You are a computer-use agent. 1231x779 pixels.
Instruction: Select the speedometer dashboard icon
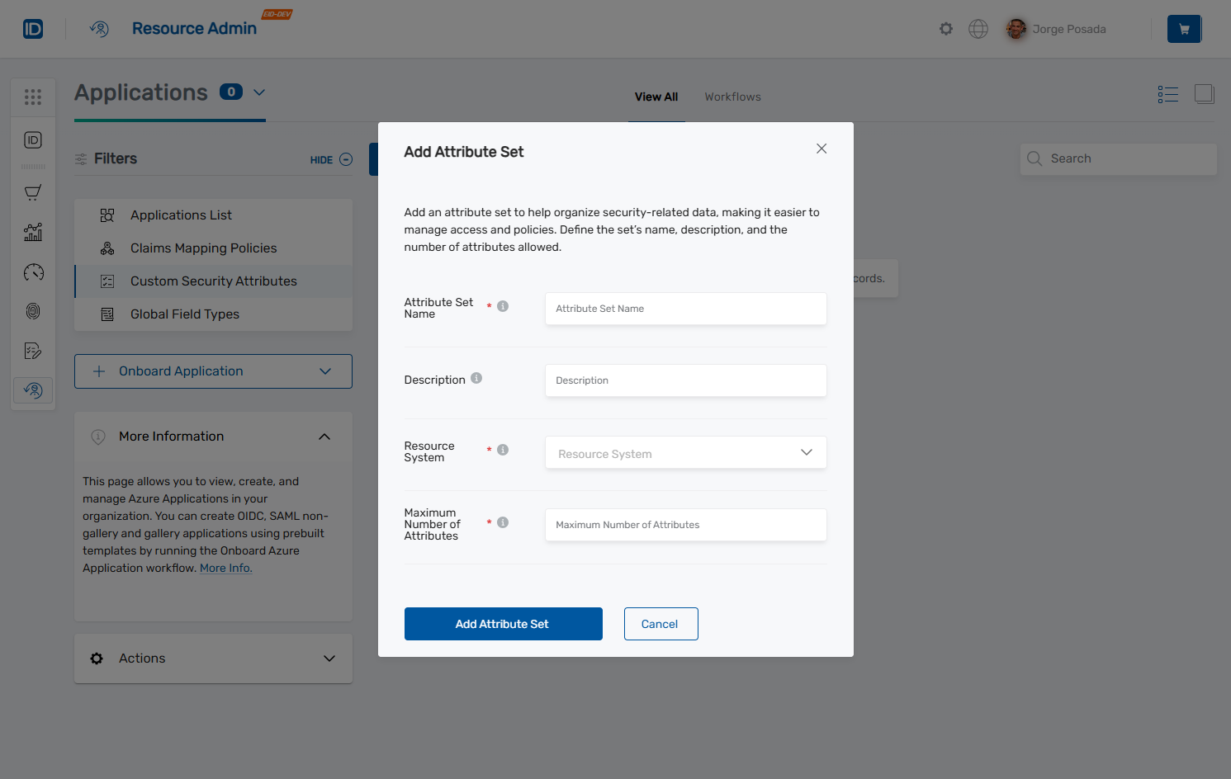tap(33, 271)
